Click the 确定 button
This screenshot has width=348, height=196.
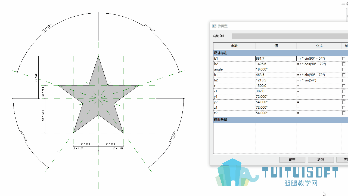click(x=292, y=160)
